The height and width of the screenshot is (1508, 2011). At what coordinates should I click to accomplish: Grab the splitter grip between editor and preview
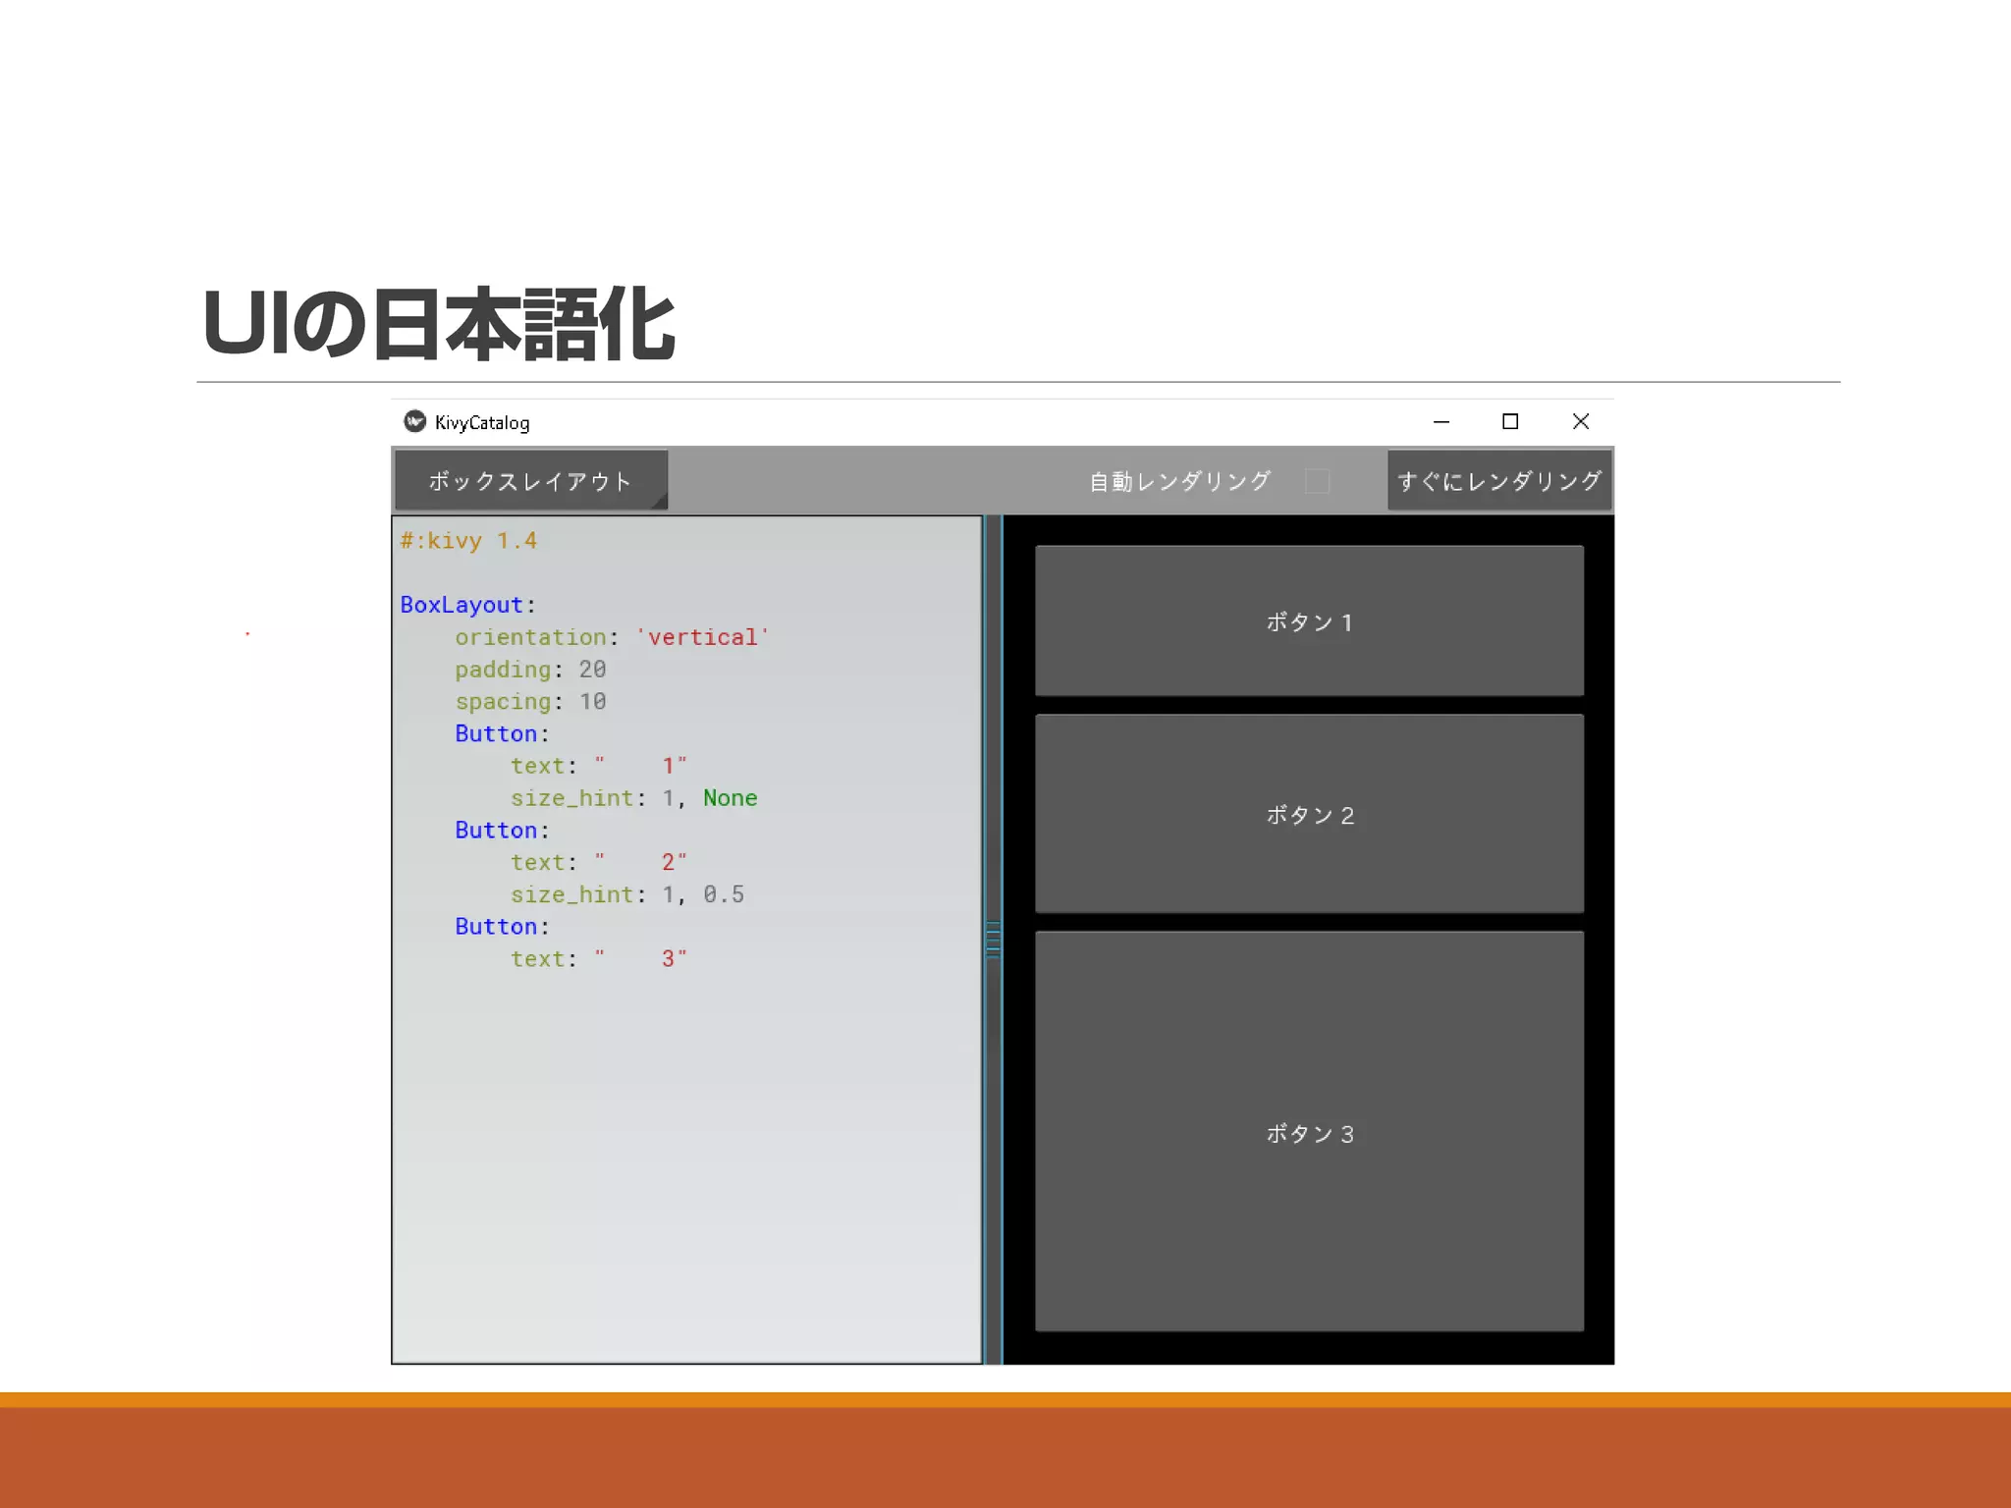coord(993,940)
